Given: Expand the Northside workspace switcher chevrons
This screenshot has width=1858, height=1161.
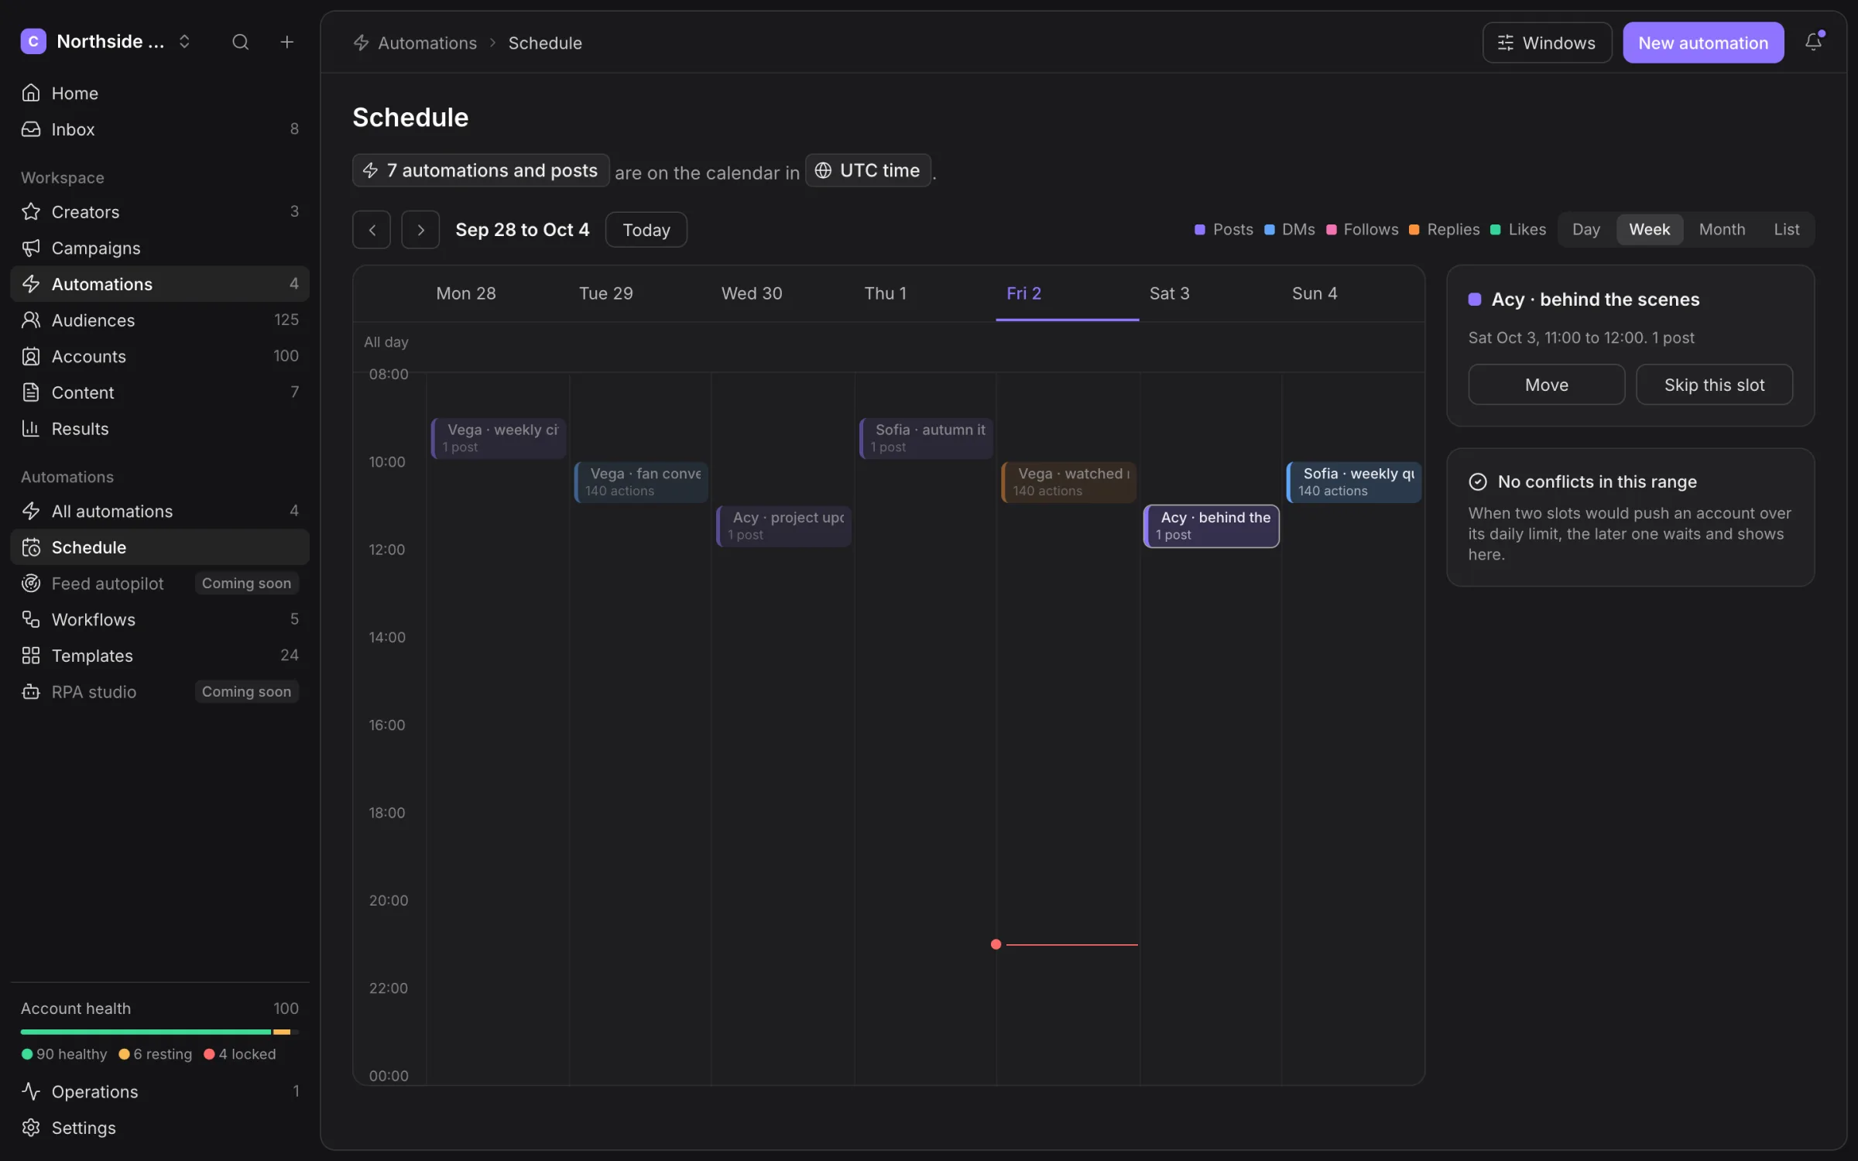Looking at the screenshot, I should pos(184,42).
